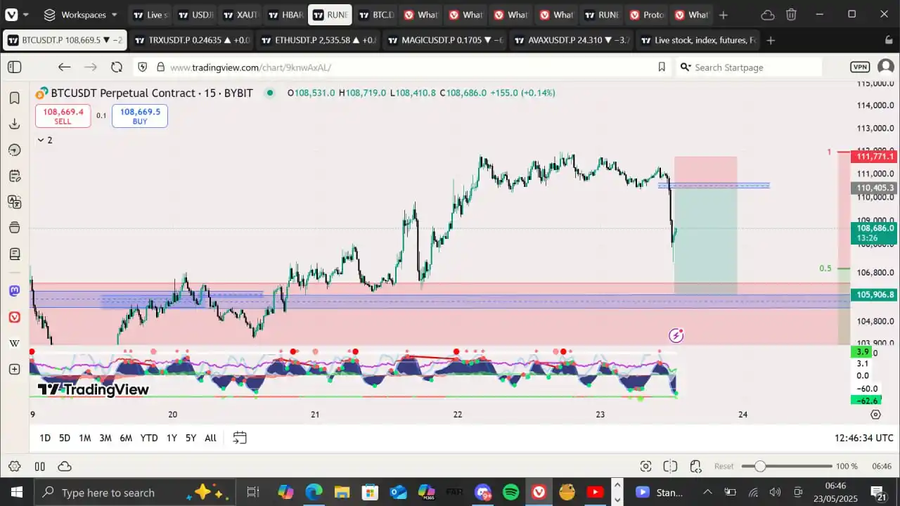Open the user profile avatar

coord(885,67)
